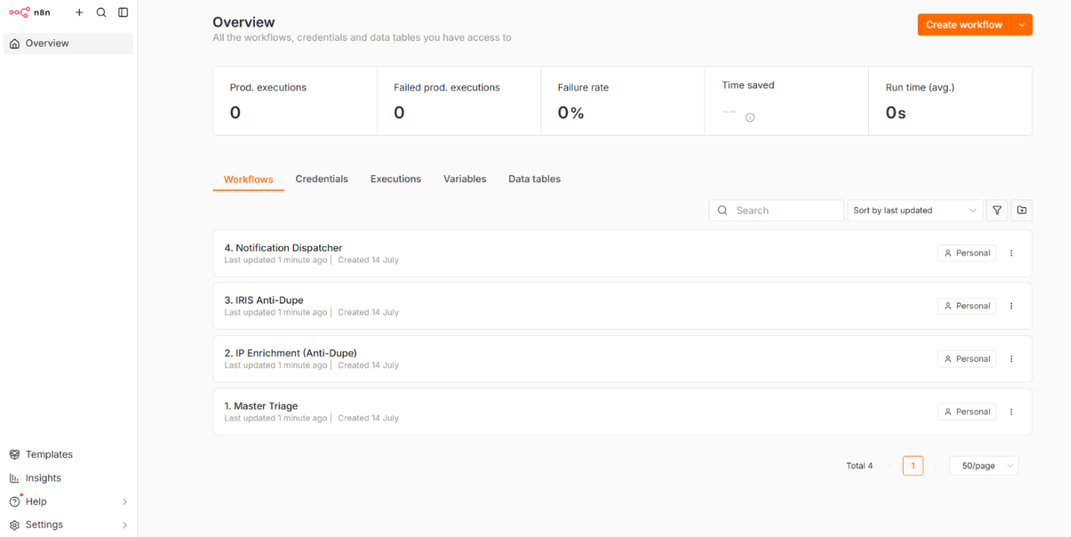Click the Overview home icon

point(14,43)
